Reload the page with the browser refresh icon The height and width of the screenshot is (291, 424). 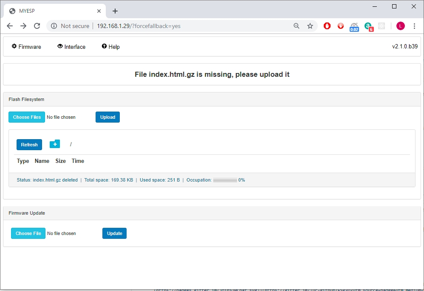click(x=37, y=26)
